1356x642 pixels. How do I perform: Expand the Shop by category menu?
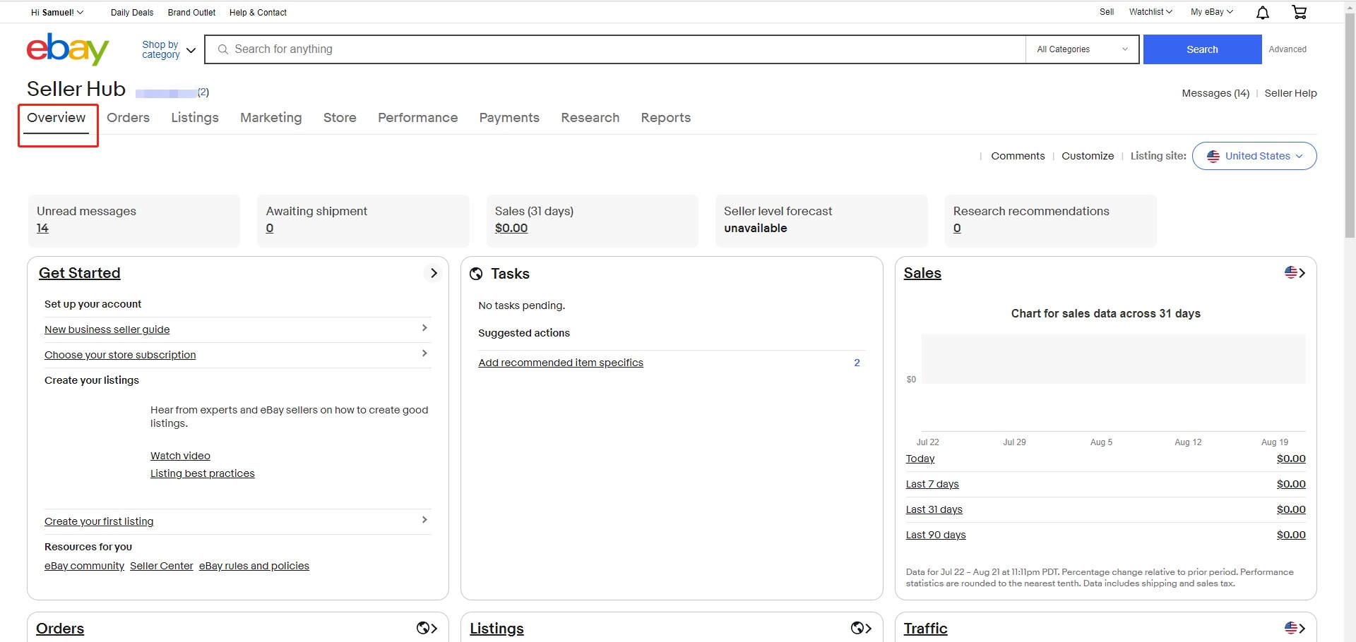pyautogui.click(x=168, y=49)
